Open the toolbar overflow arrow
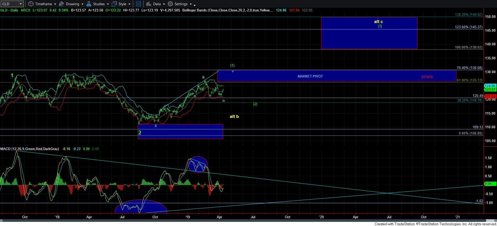 click(x=195, y=5)
